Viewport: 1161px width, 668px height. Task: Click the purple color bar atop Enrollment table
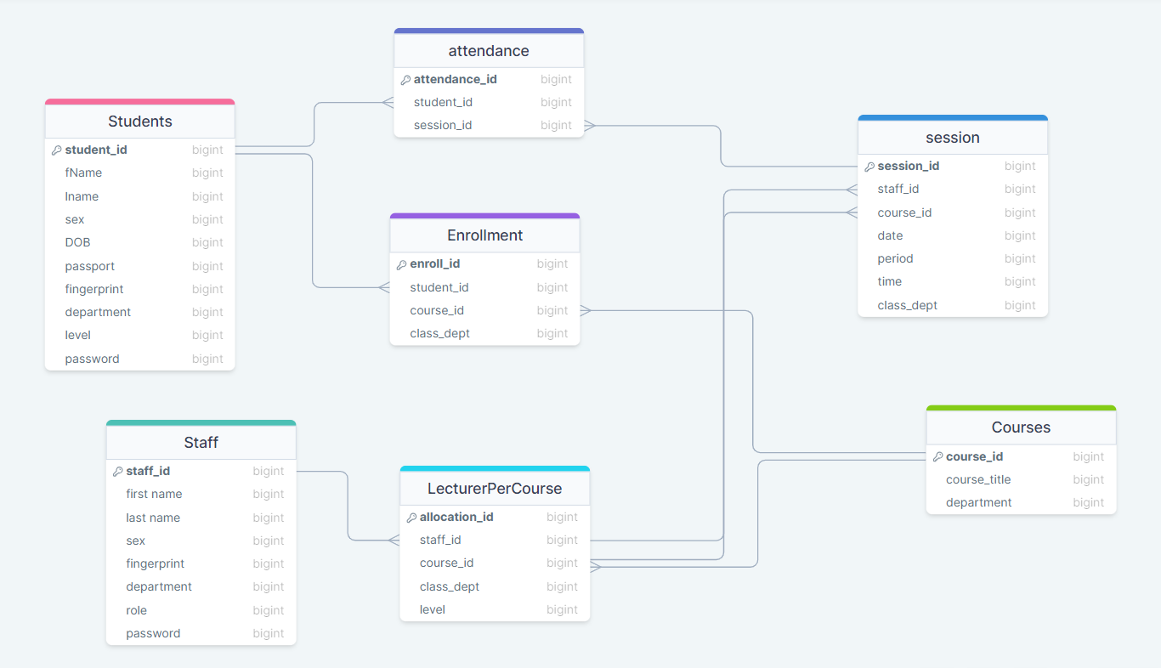tap(485, 216)
